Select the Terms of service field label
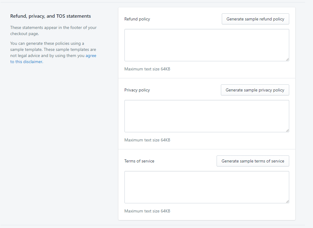 coord(139,161)
